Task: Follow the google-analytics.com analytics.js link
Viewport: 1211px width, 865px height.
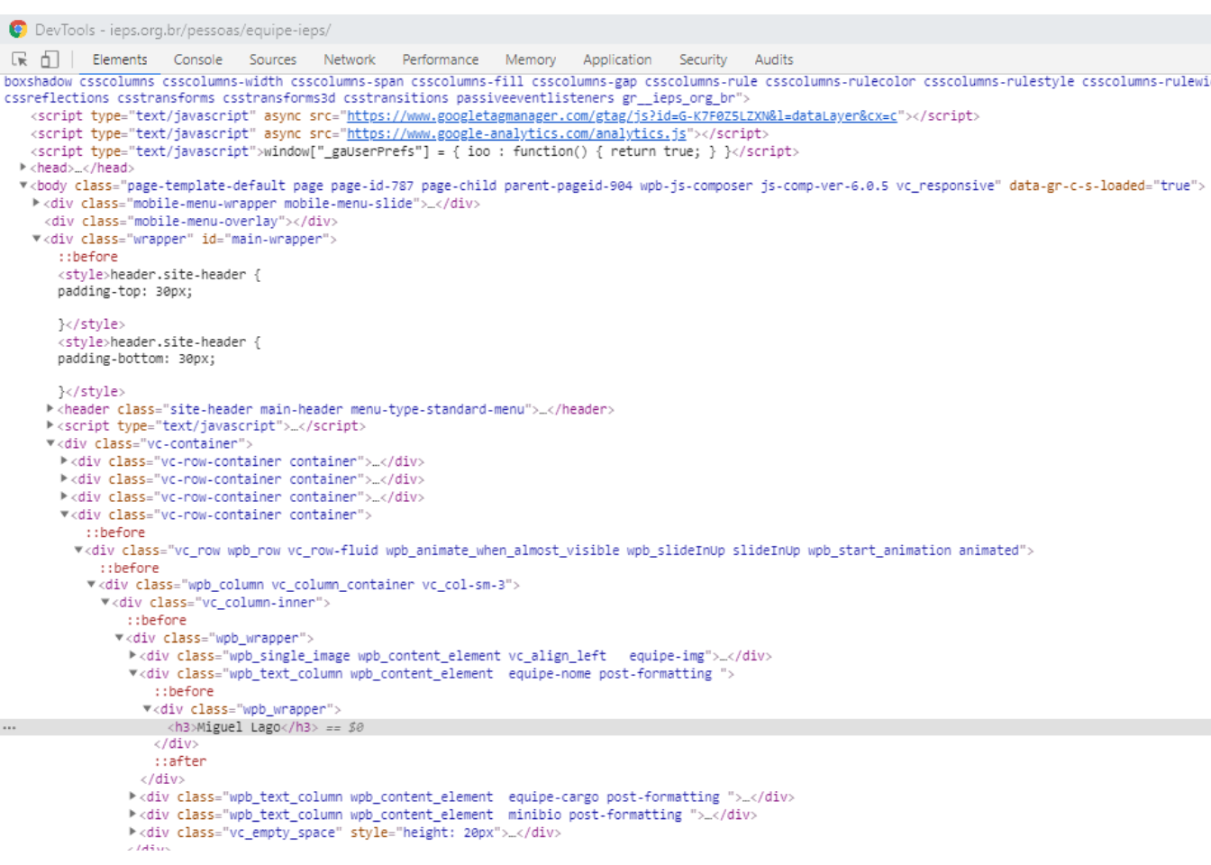Action: [516, 133]
